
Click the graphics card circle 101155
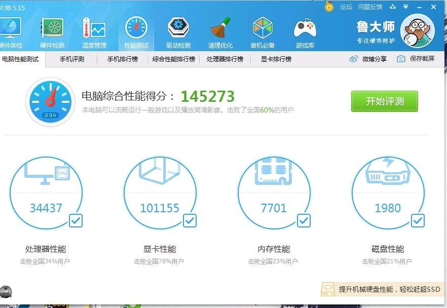160,192
